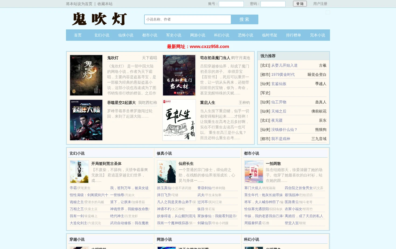This screenshot has width=396, height=249.
Task: Click the novel name search box
Action: click(x=187, y=19)
